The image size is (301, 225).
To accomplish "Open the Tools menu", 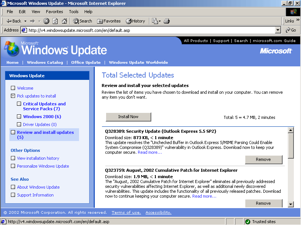I will 74,12.
